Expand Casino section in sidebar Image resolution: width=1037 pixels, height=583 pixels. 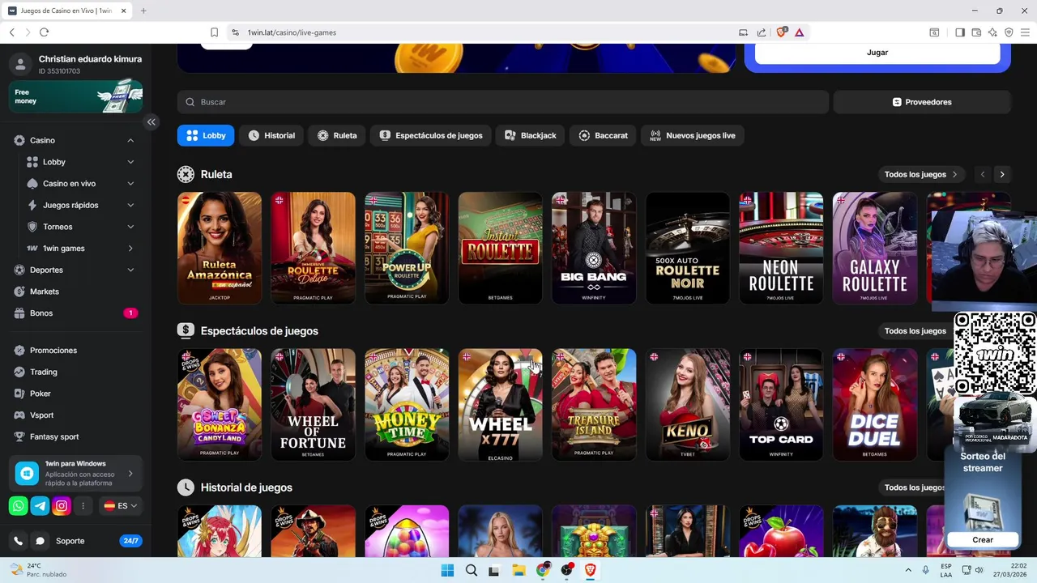click(130, 140)
